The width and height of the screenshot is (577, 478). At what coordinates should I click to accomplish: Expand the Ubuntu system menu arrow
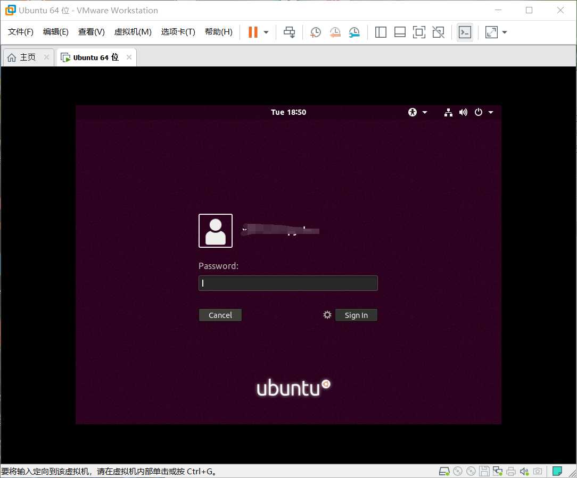[x=491, y=112]
